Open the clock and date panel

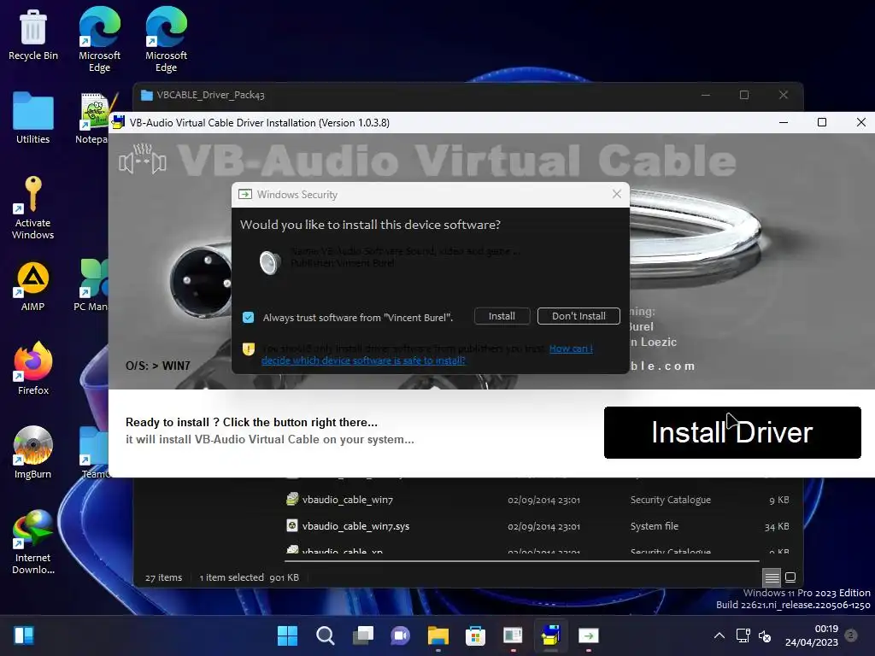pos(812,635)
